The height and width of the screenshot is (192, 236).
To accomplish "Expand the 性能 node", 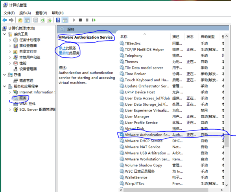I will [10, 63].
